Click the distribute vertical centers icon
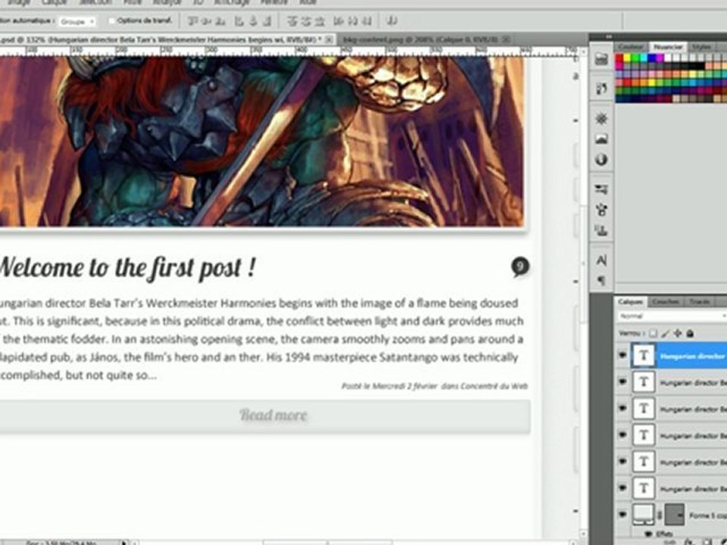 point(305,21)
